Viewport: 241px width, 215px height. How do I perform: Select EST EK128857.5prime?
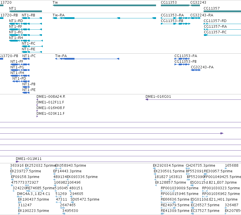156,185
